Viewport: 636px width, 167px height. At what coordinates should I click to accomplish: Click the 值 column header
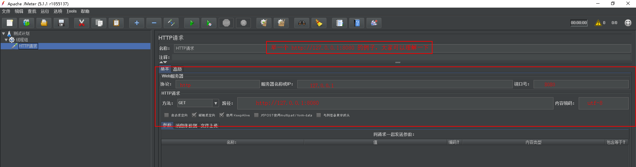[376, 142]
